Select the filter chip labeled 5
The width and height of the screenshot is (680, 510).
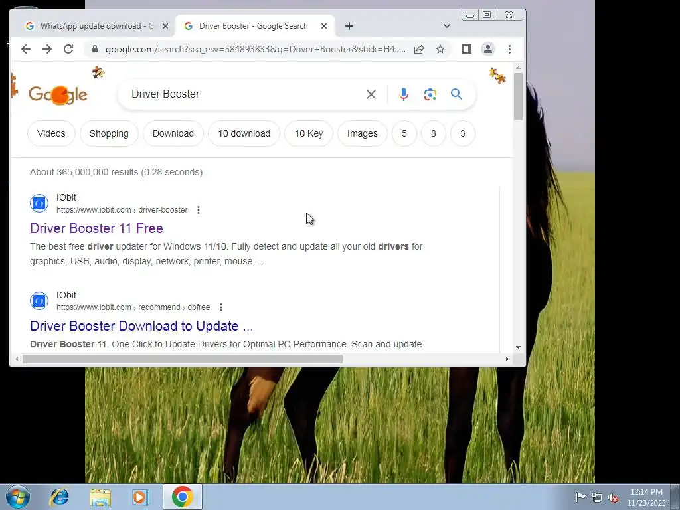coord(404,133)
